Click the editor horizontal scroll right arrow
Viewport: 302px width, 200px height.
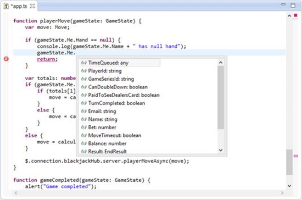pyautogui.click(x=282, y=193)
